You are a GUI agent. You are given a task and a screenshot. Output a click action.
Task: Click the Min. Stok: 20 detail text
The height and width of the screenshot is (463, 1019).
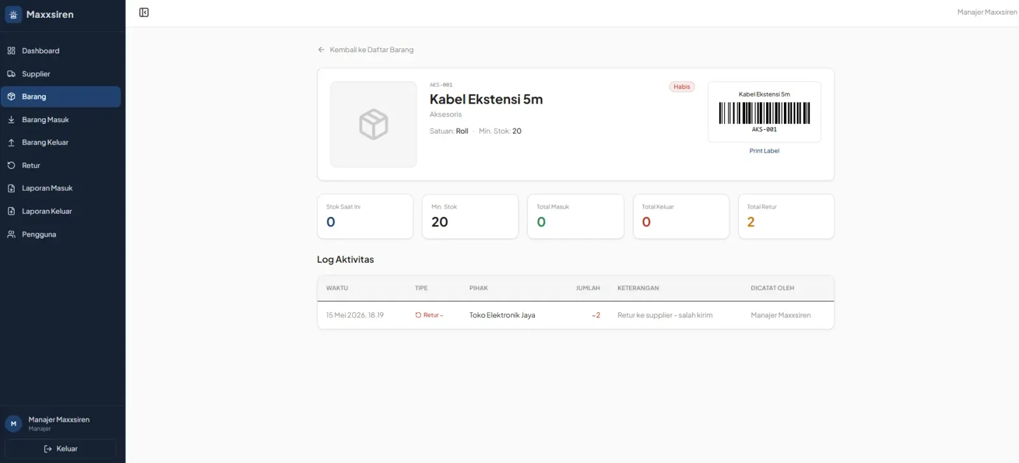[x=500, y=131]
